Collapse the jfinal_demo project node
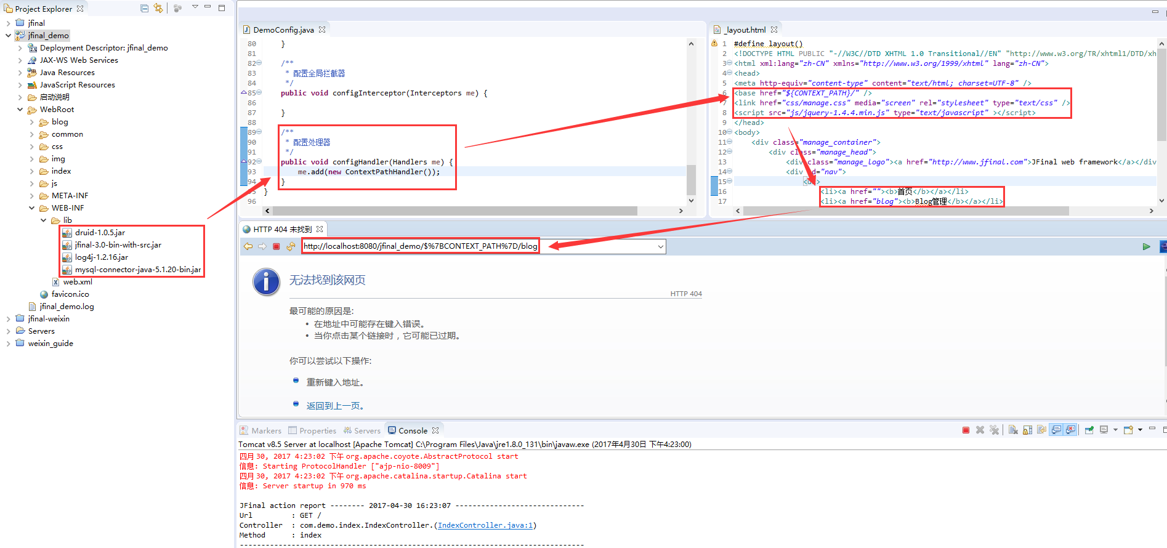The height and width of the screenshot is (548, 1167). [8, 36]
